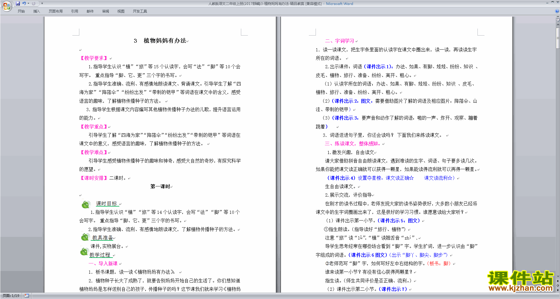Screen dimensions: 560x299
Task: Click the 页面: 1/19 status indicator
Action: (x=11, y=296)
